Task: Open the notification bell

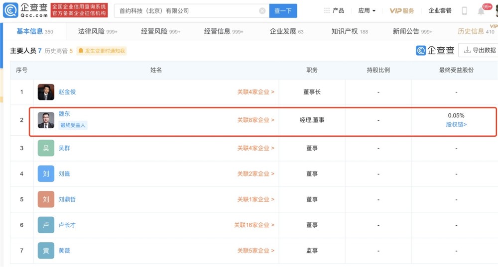Action: pos(481,11)
